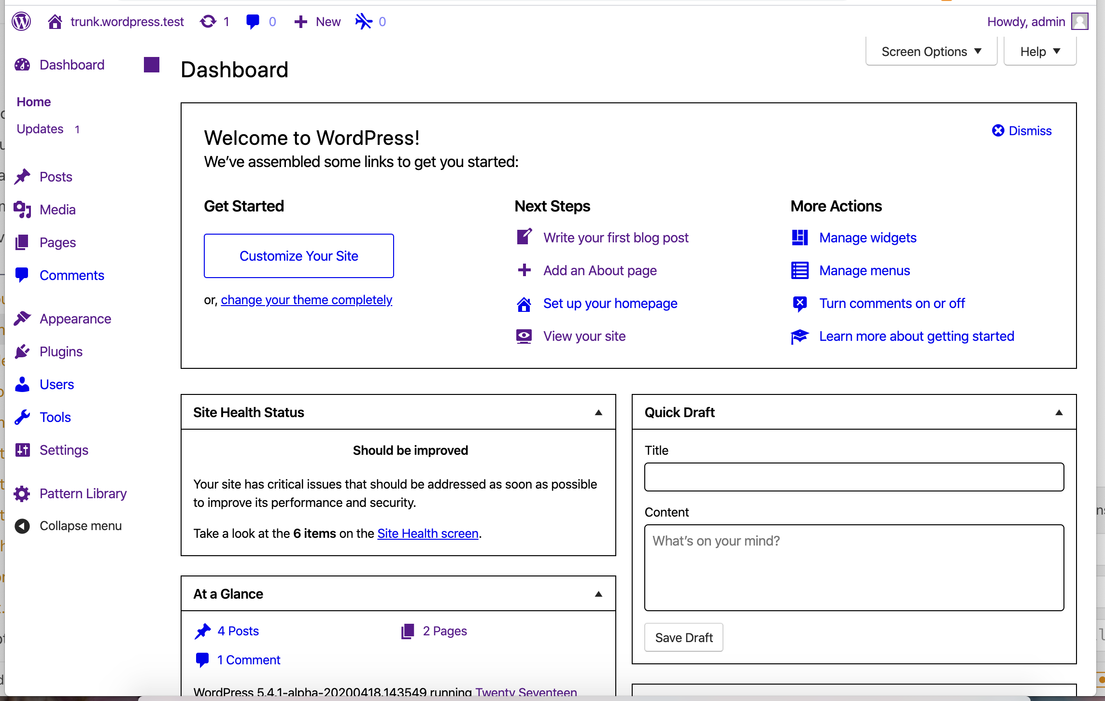This screenshot has height=701, width=1105.
Task: Open the Appearance menu item
Action: pyautogui.click(x=75, y=319)
